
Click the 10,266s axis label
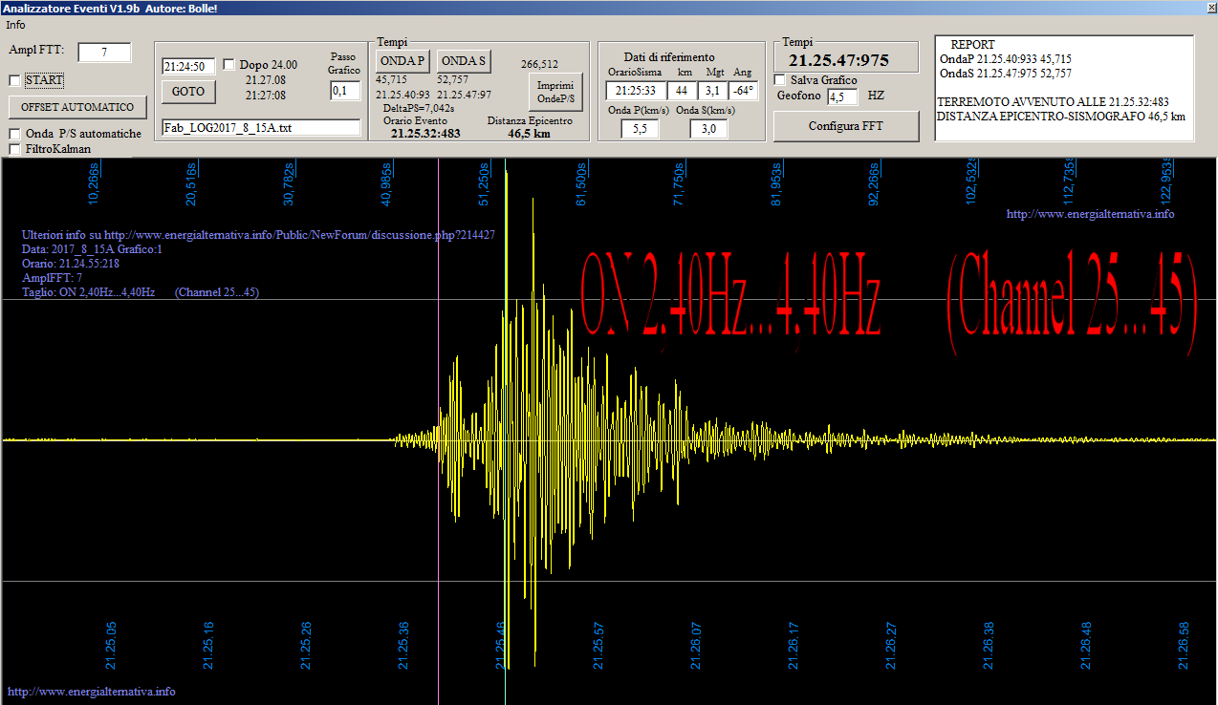point(94,183)
